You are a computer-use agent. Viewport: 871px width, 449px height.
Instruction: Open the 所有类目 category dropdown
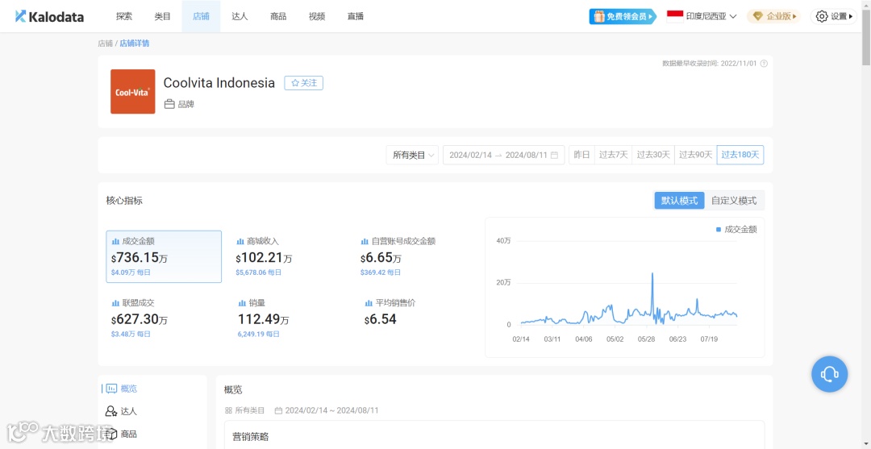[412, 155]
